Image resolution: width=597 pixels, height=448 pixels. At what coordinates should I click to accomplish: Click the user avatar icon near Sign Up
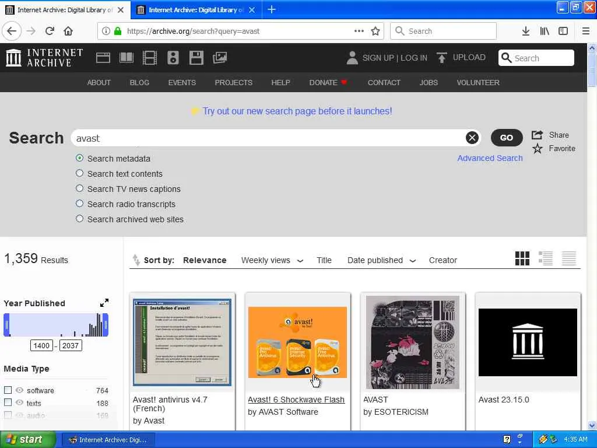coord(352,58)
